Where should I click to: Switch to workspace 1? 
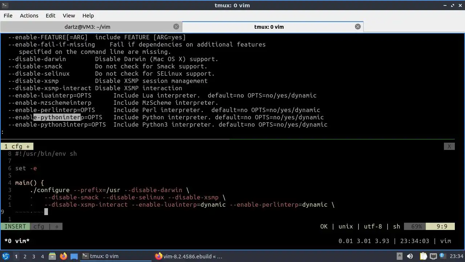[16, 256]
